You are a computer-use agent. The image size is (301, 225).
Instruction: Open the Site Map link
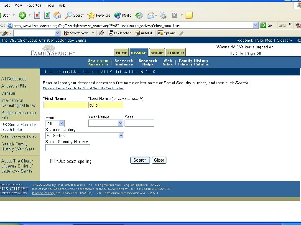pyautogui.click(x=265, y=40)
